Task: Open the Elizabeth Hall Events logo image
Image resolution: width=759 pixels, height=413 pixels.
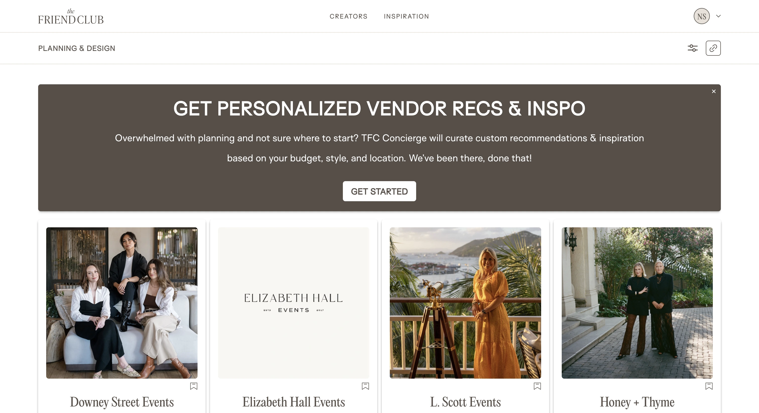Action: click(x=293, y=303)
